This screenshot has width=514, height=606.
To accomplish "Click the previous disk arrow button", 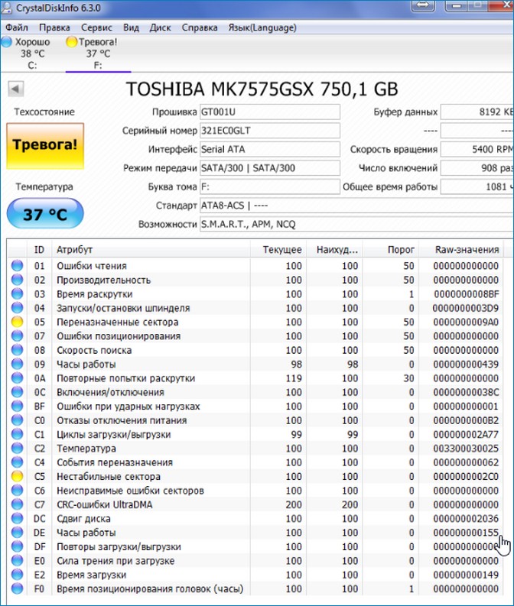I will coord(15,89).
